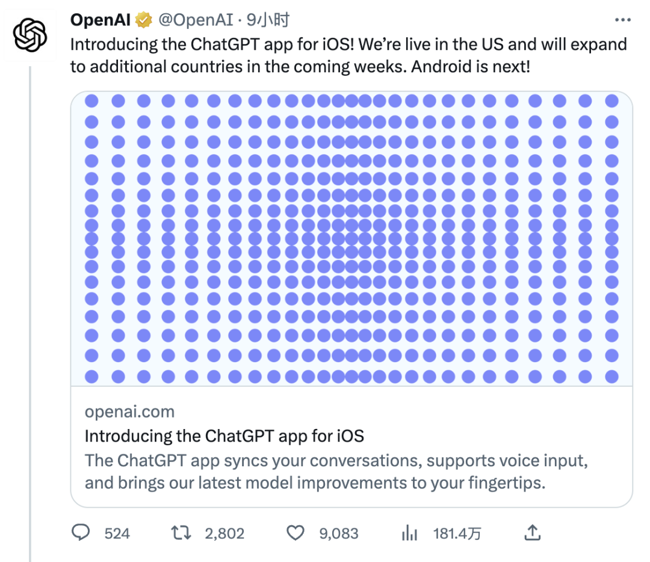Click the @OpenAI handle
Screen dimensions: 650x562
(x=196, y=20)
